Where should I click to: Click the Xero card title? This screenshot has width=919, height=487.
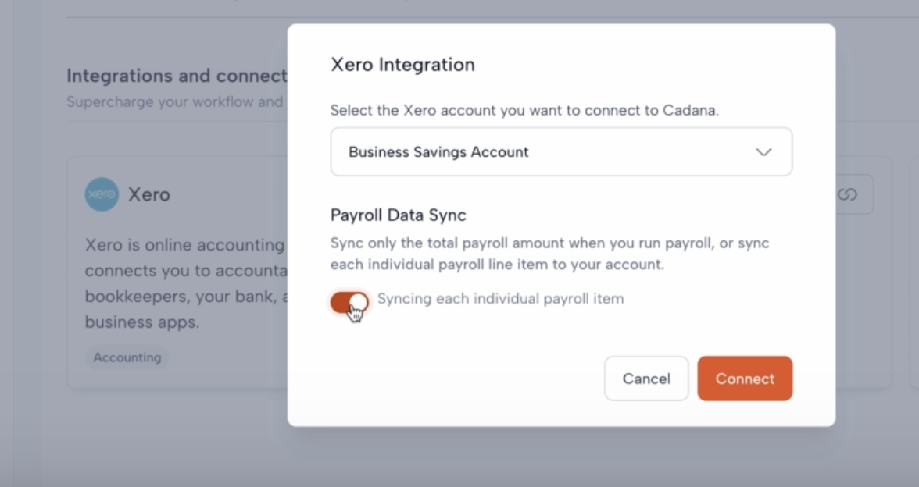pyautogui.click(x=148, y=194)
